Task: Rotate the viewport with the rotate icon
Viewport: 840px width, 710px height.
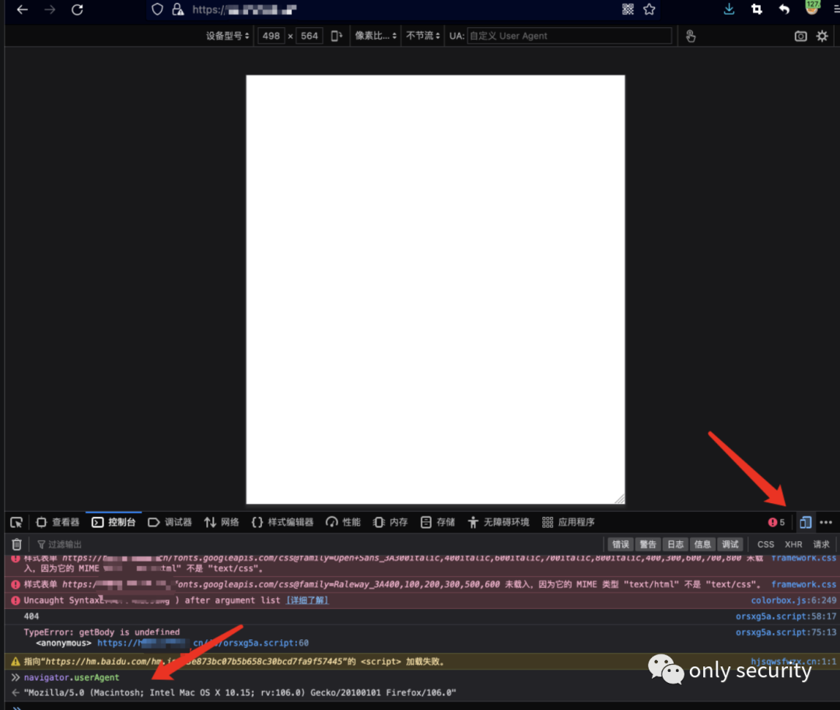Action: (337, 36)
